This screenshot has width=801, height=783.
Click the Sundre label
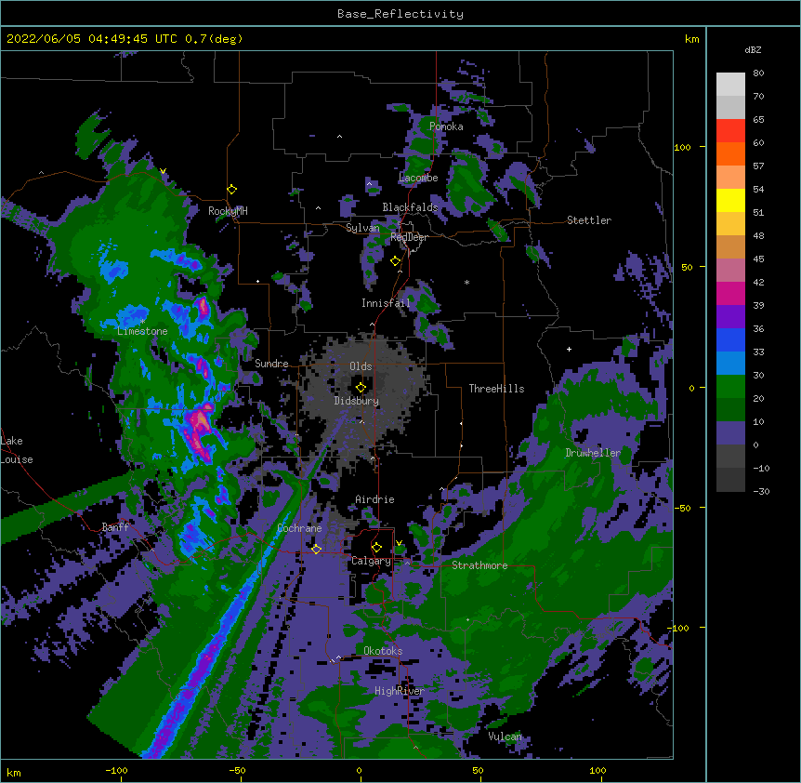(271, 364)
